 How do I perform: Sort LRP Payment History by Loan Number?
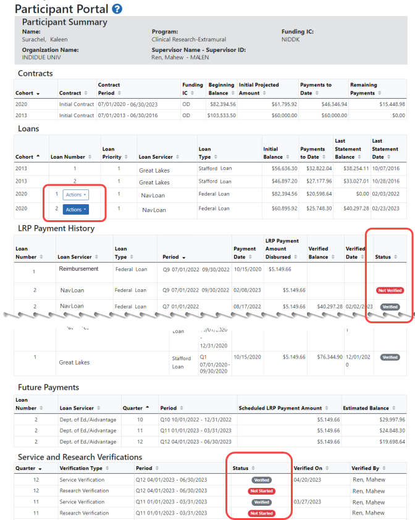pos(29,253)
